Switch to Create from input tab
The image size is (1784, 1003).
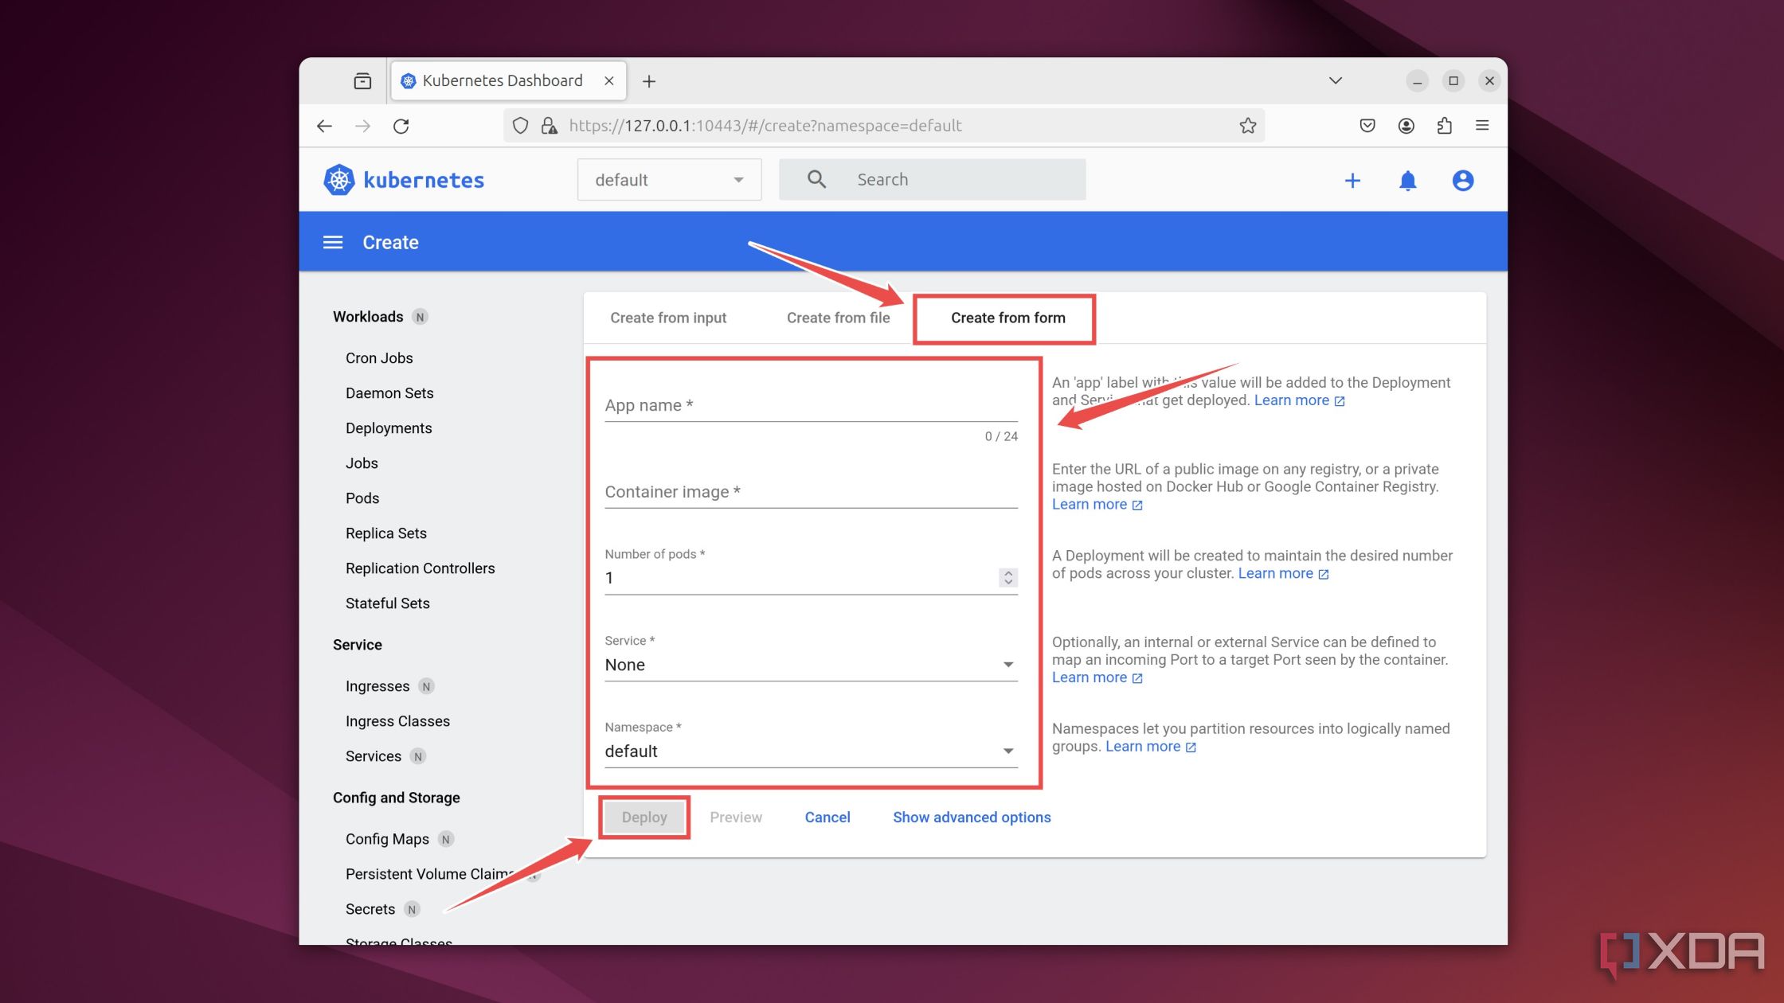click(667, 317)
